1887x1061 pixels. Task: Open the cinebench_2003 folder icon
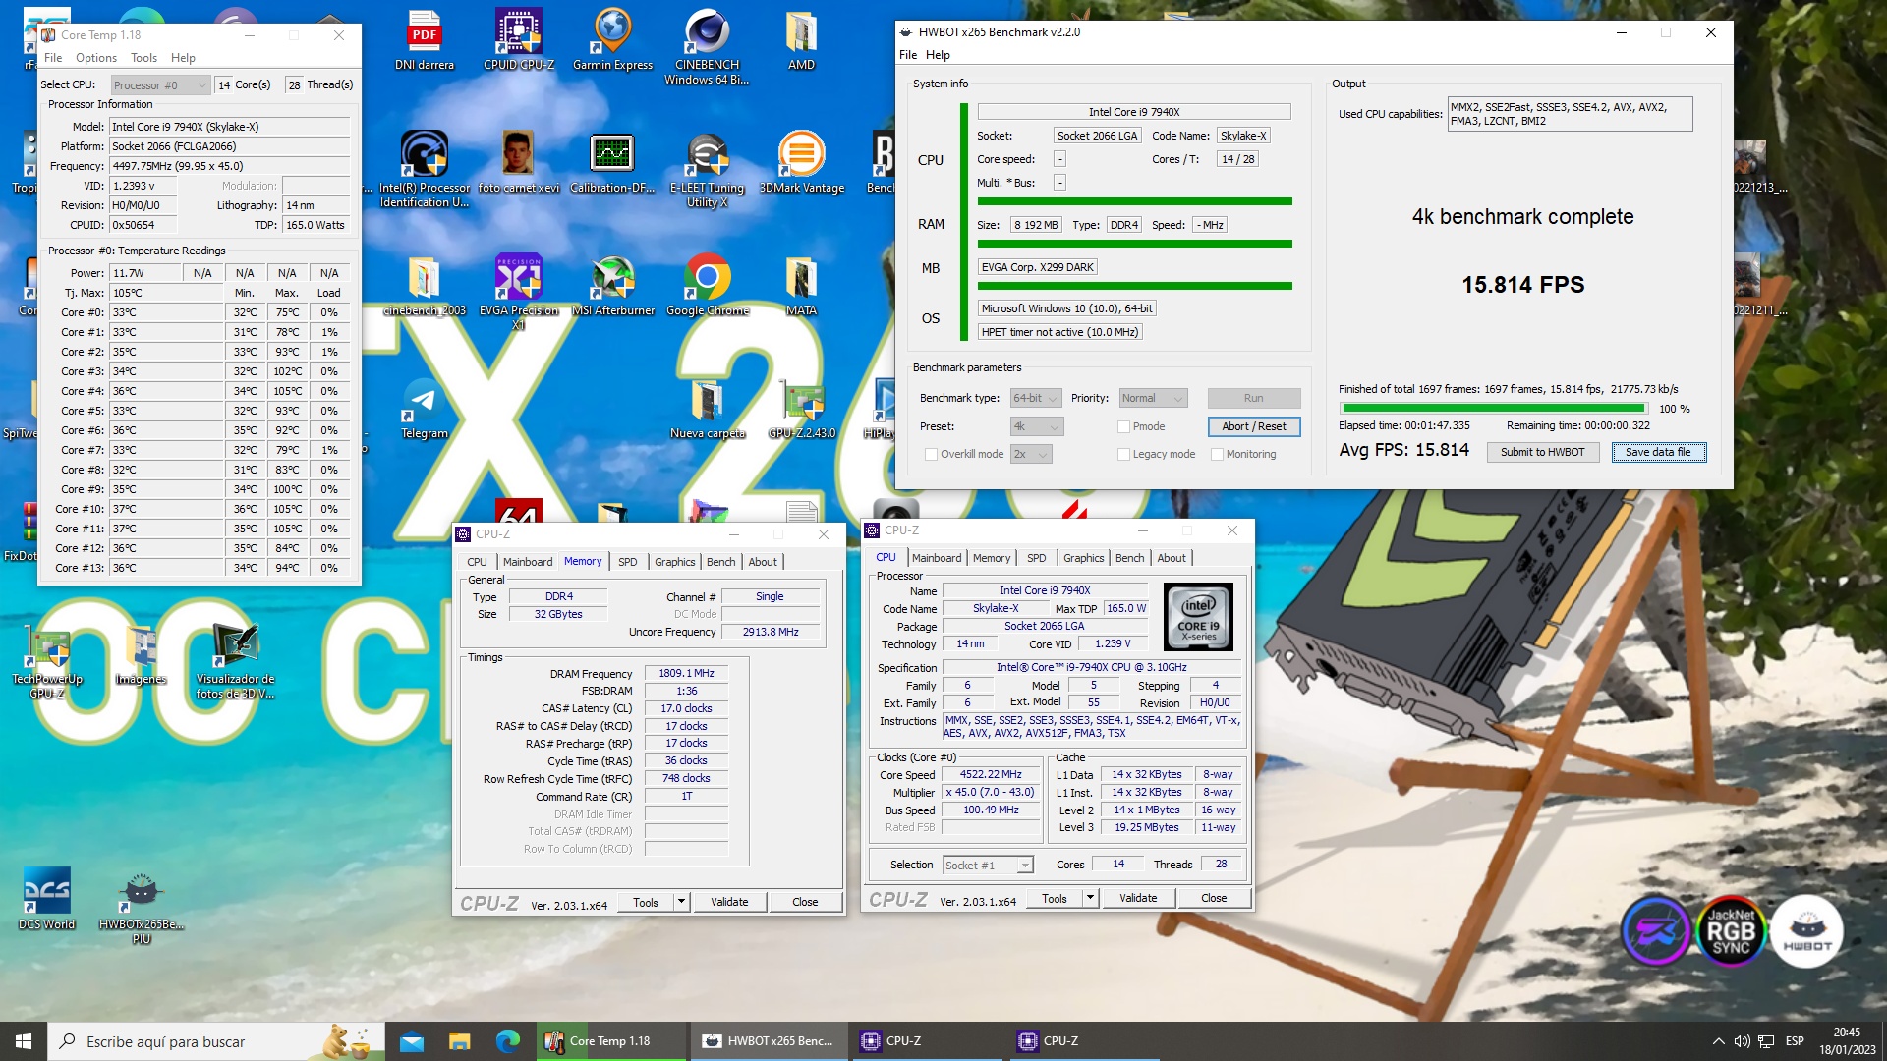click(x=425, y=286)
